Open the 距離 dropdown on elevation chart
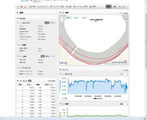This screenshot has width=147, height=120. [x=124, y=104]
